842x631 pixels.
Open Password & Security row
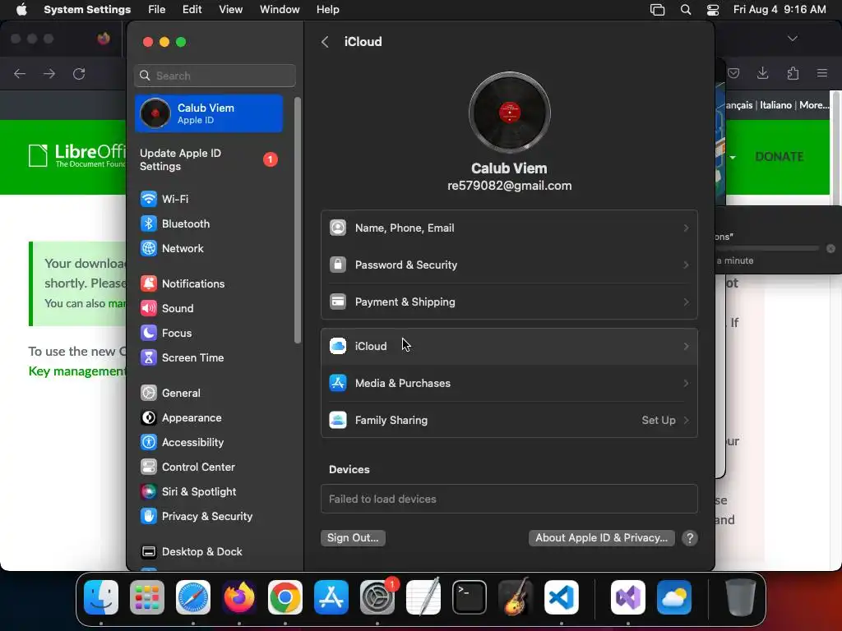509,265
